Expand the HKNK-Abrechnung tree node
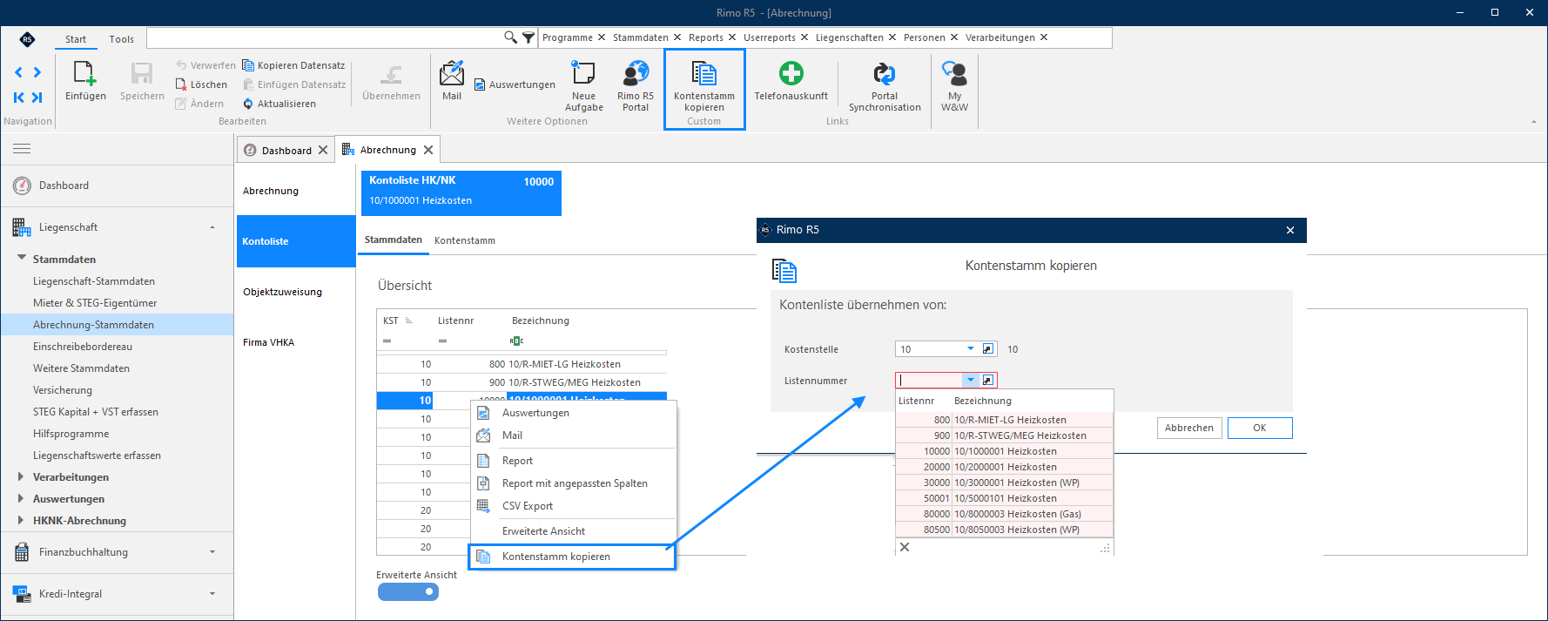This screenshot has height=621, width=1548. [21, 520]
